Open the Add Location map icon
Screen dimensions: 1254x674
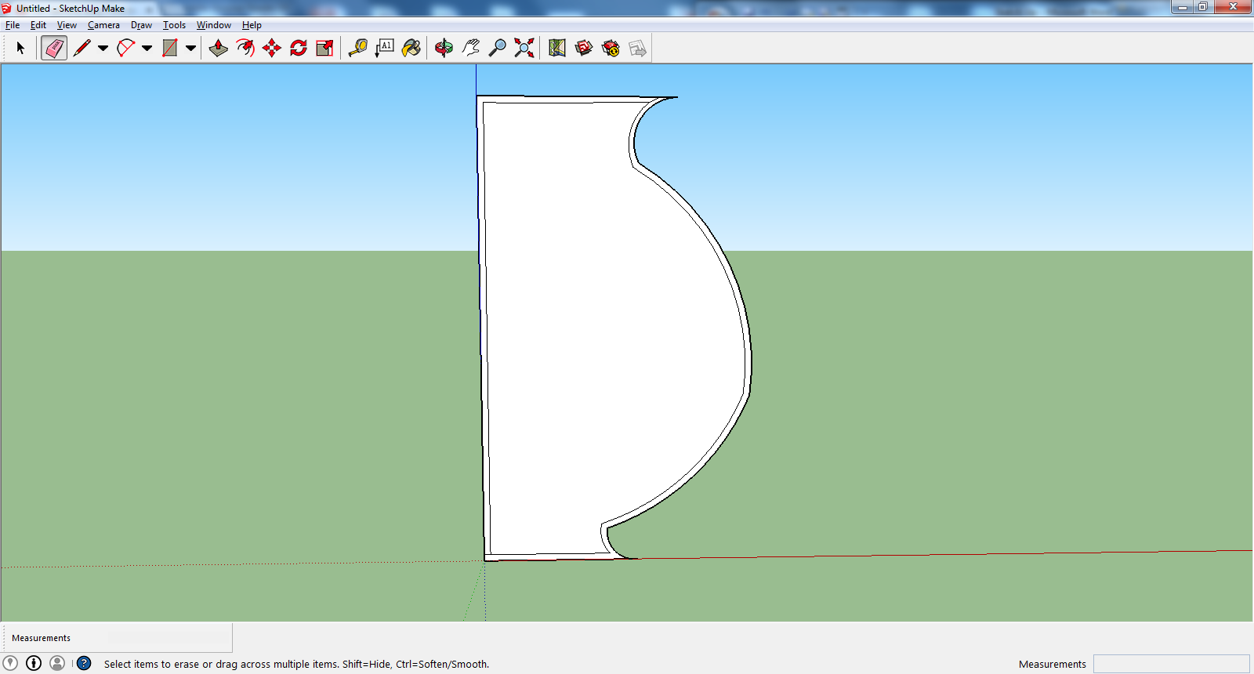click(x=557, y=48)
